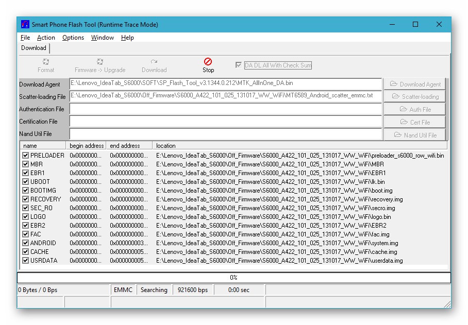The image size is (468, 325).
Task: Click the Nand Util File button
Action: [x=415, y=134]
